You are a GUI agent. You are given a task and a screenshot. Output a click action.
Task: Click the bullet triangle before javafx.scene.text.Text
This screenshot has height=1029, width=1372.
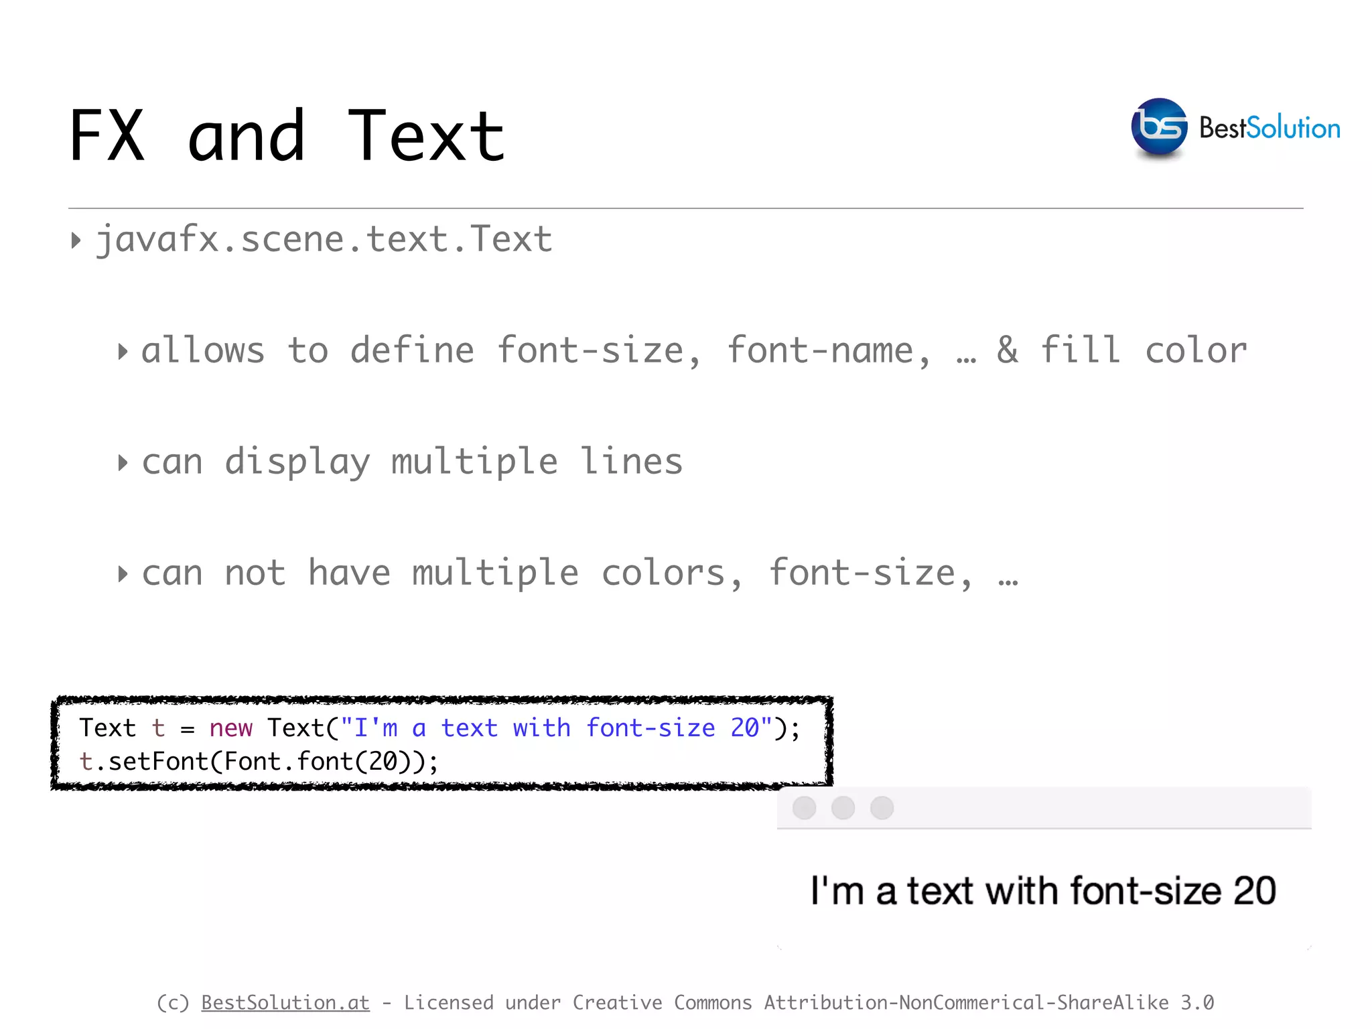coord(76,241)
